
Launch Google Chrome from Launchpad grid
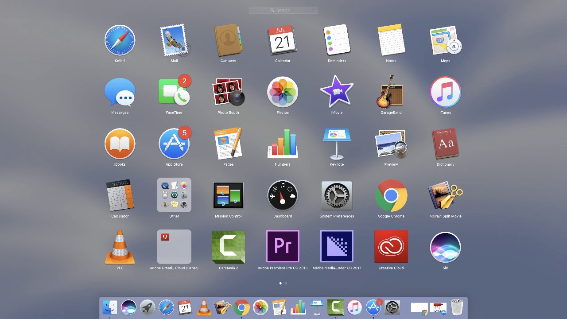391,195
